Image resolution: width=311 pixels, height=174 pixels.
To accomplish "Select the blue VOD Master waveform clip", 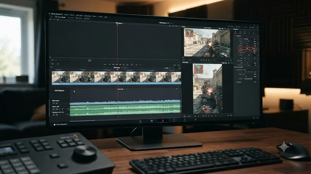I will pyautogui.click(x=125, y=103).
